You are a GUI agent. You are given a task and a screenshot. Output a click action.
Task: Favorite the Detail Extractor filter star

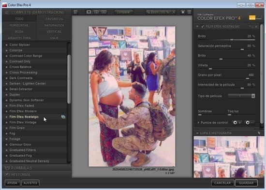6,89
